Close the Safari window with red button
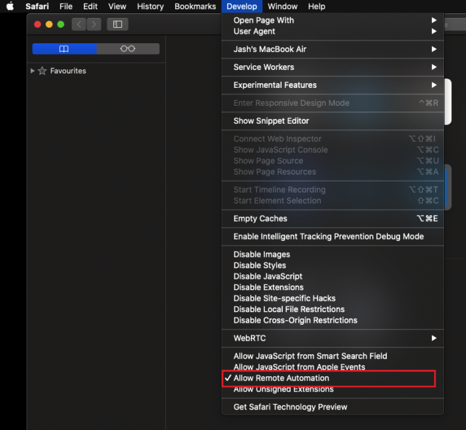 pos(37,25)
